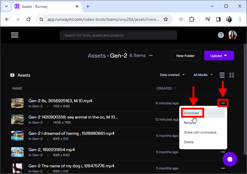The width and height of the screenshot is (247, 174).
Task: Open thumbnail of sea animal video
Action: click(x=17, y=120)
